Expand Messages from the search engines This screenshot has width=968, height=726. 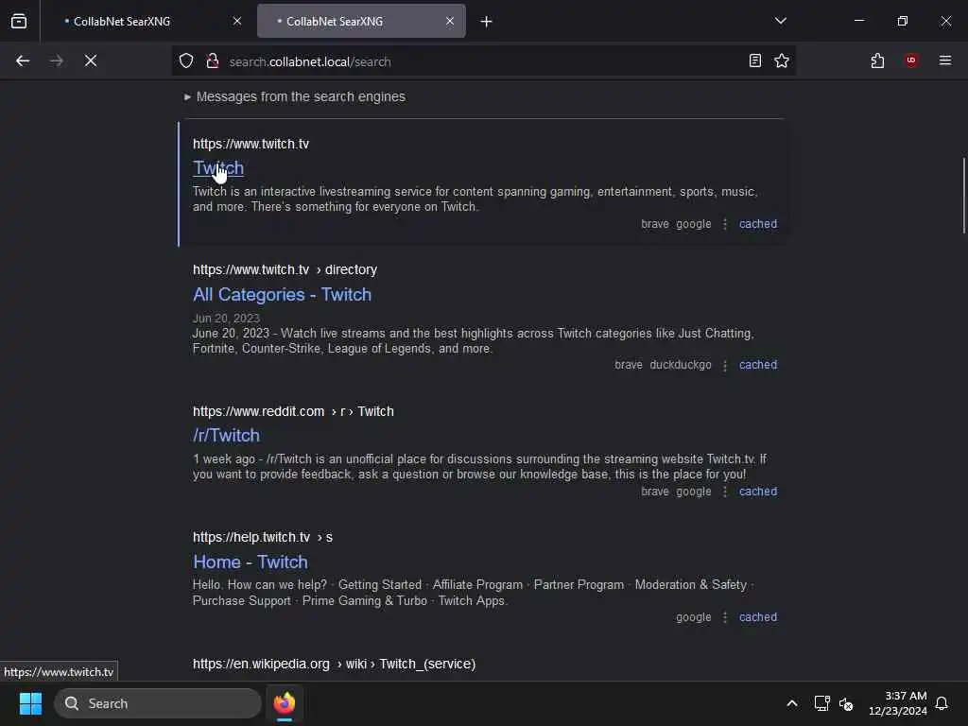[295, 97]
